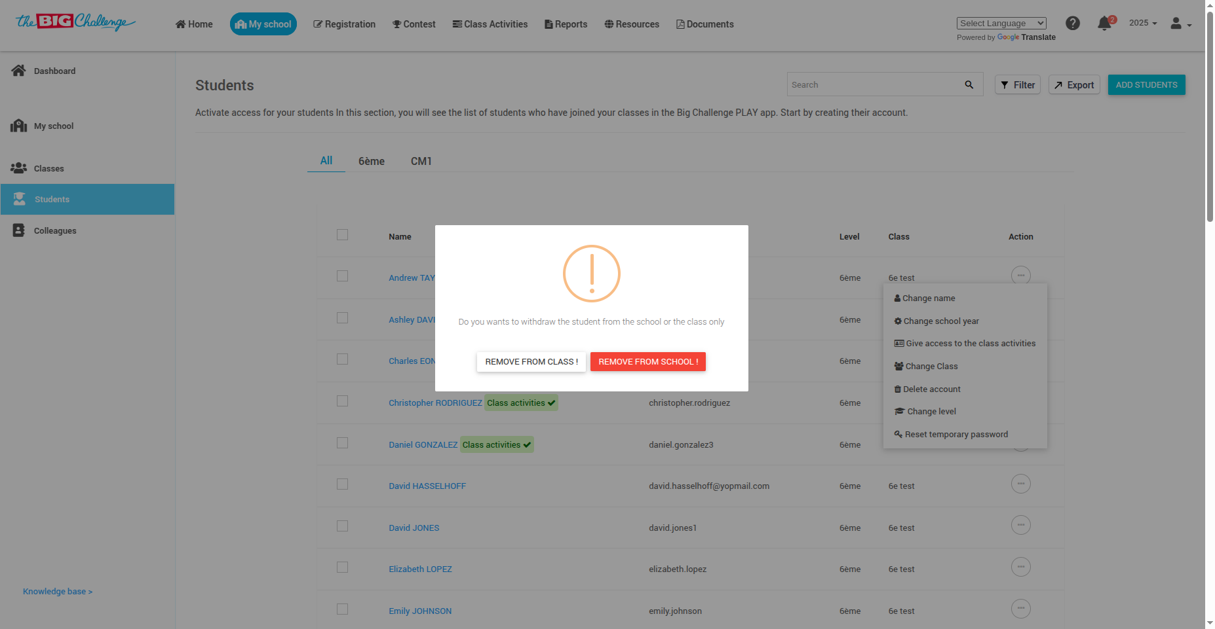Open the 2025 year dropdown

[1143, 23]
